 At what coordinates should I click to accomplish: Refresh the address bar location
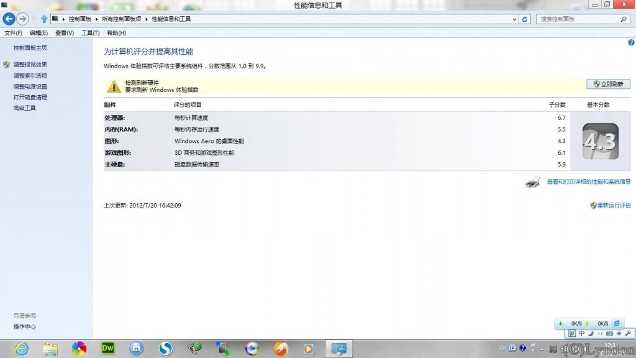(525, 19)
